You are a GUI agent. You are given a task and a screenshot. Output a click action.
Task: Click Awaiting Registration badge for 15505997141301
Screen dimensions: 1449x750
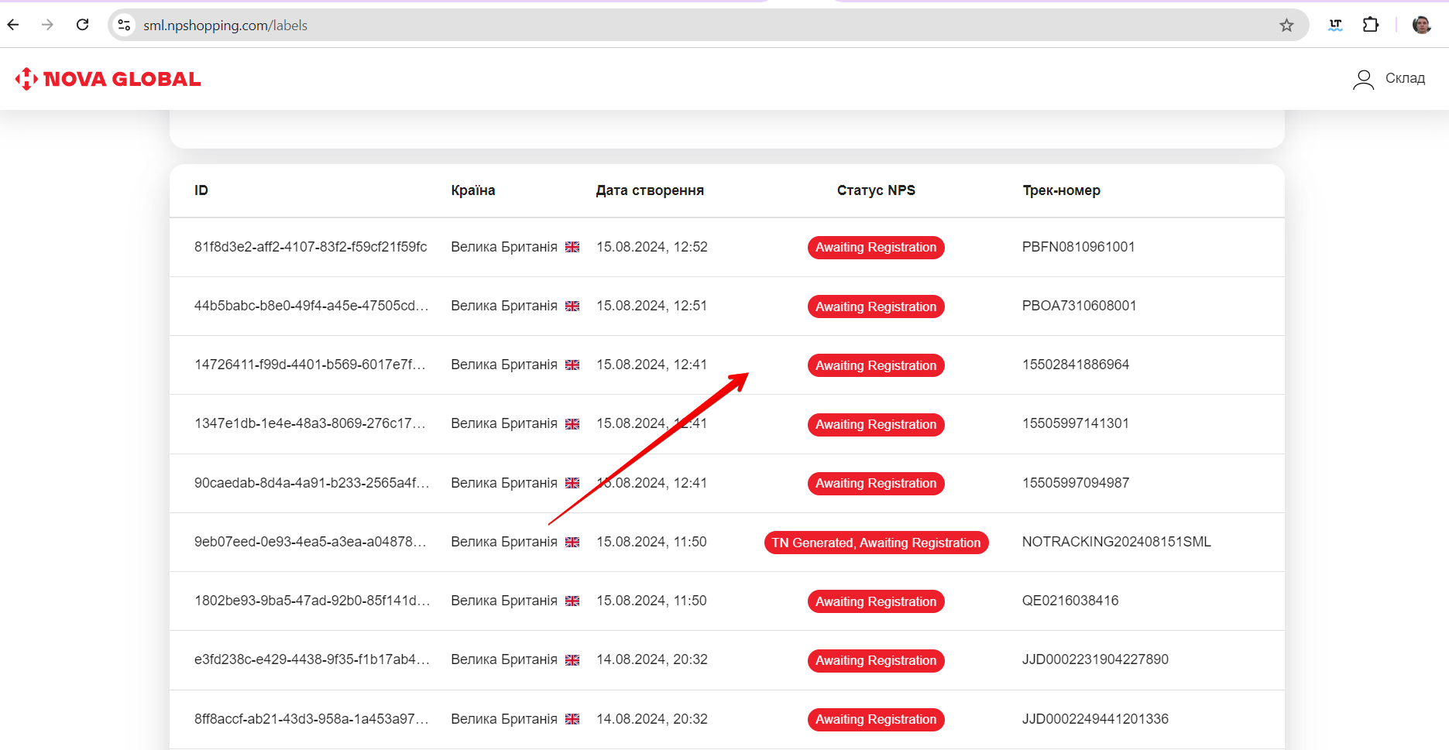point(876,425)
